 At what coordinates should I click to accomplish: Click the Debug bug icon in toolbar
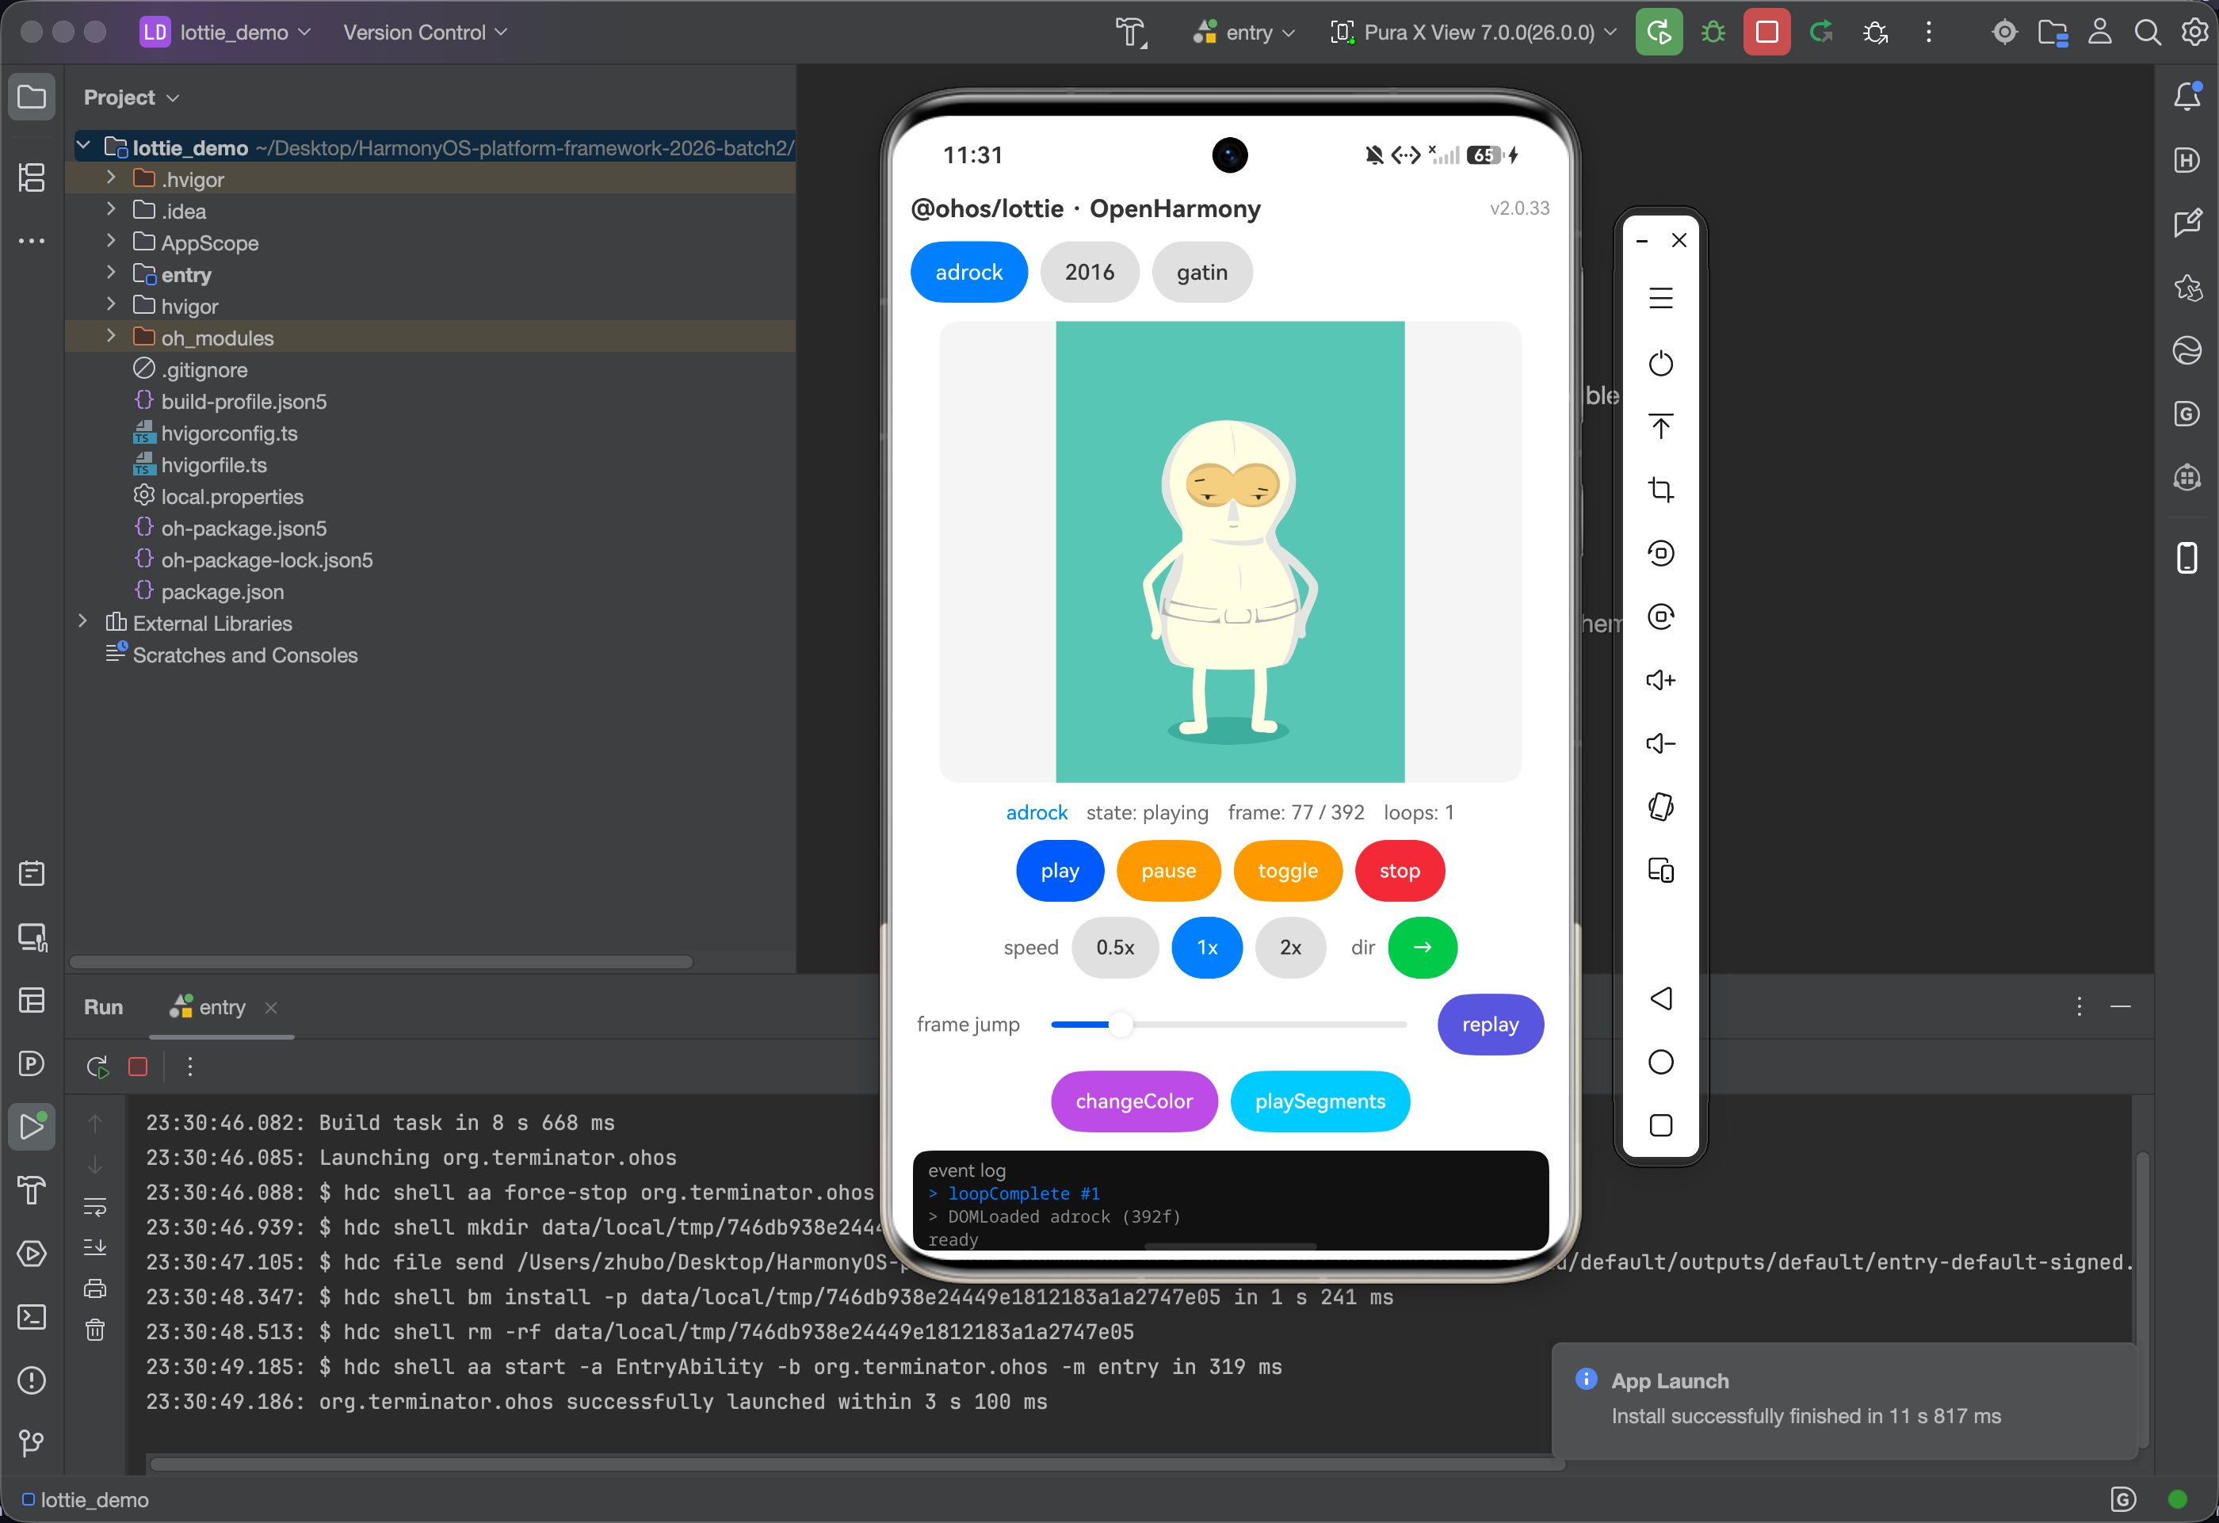pyautogui.click(x=1713, y=32)
